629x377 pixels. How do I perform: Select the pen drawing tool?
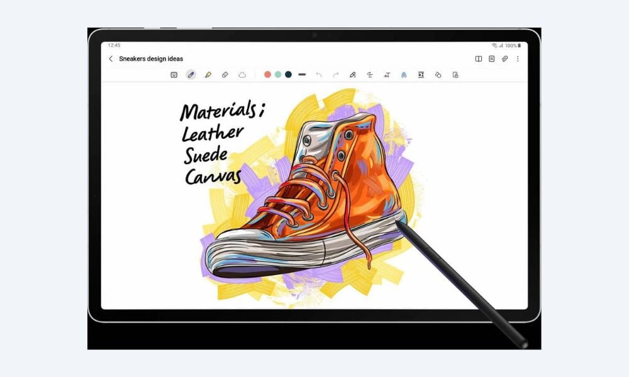click(x=191, y=75)
